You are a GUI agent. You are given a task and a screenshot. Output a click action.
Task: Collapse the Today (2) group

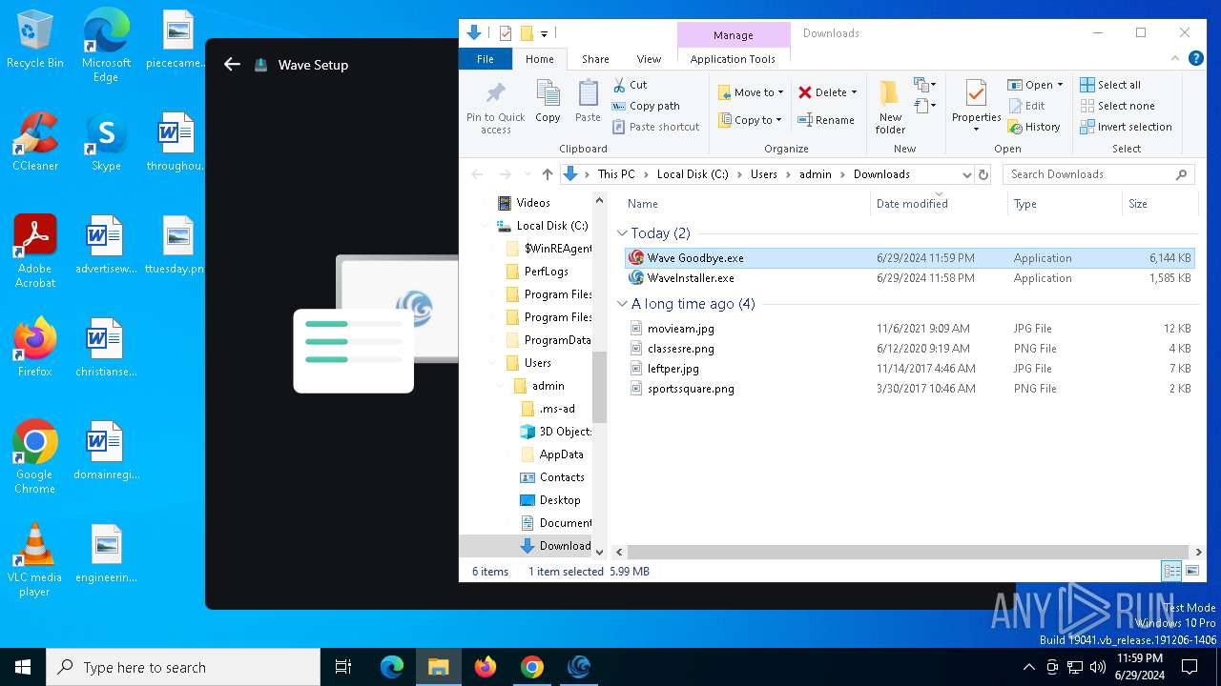622,233
